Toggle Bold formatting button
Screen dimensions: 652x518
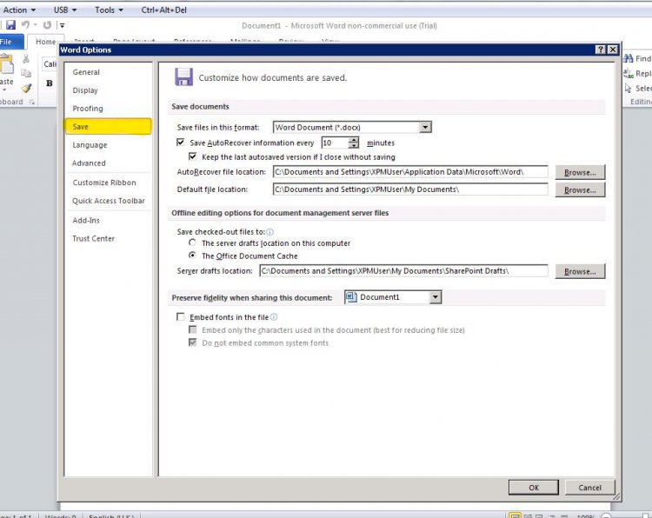pyautogui.click(x=49, y=83)
